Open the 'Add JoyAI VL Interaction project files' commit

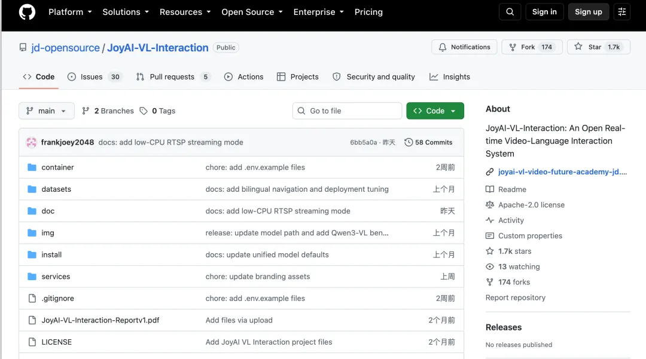(x=269, y=342)
